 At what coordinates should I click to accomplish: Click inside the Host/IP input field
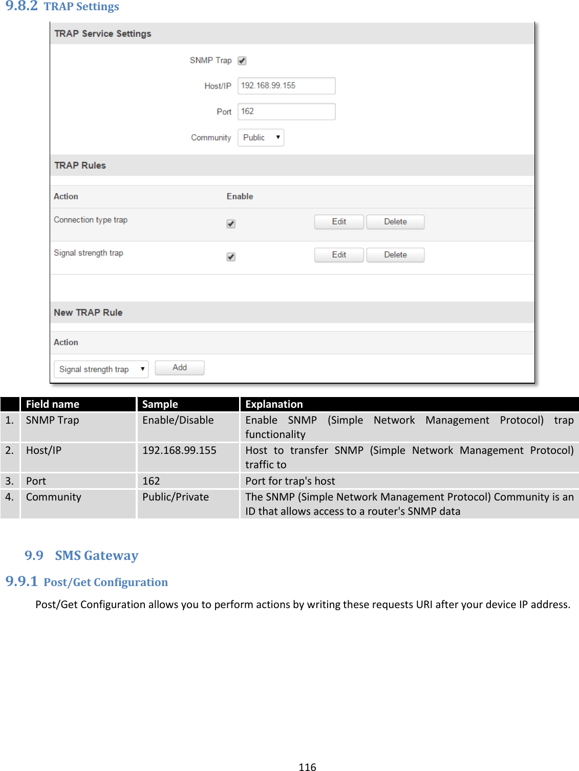(x=286, y=85)
